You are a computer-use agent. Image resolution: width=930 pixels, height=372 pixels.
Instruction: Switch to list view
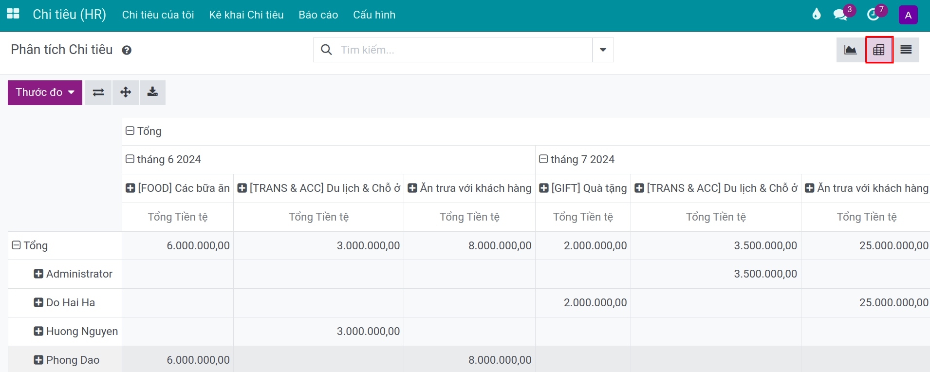coord(906,50)
